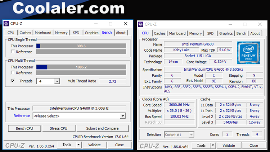
Task: Click the Specification field text
Action: (x=213, y=70)
